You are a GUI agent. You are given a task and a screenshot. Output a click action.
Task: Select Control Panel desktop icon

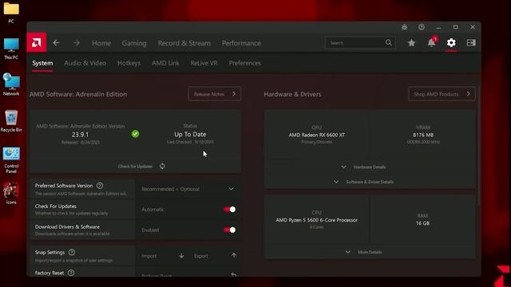[11, 160]
